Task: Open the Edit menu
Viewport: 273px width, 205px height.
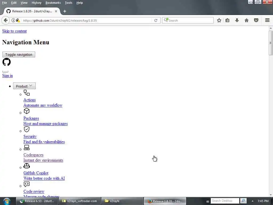Action: tap(14, 3)
